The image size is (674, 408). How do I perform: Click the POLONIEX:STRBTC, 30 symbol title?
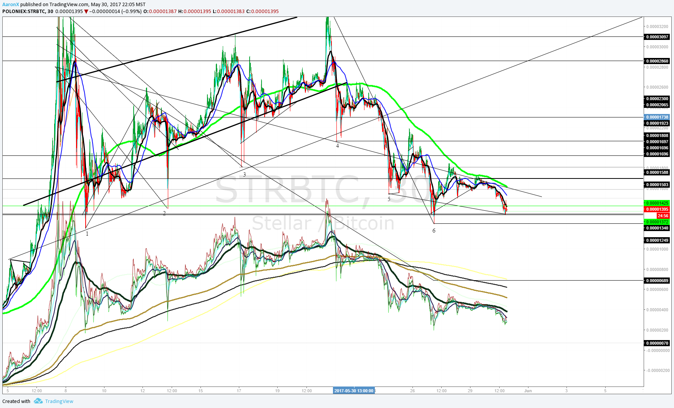(x=28, y=11)
